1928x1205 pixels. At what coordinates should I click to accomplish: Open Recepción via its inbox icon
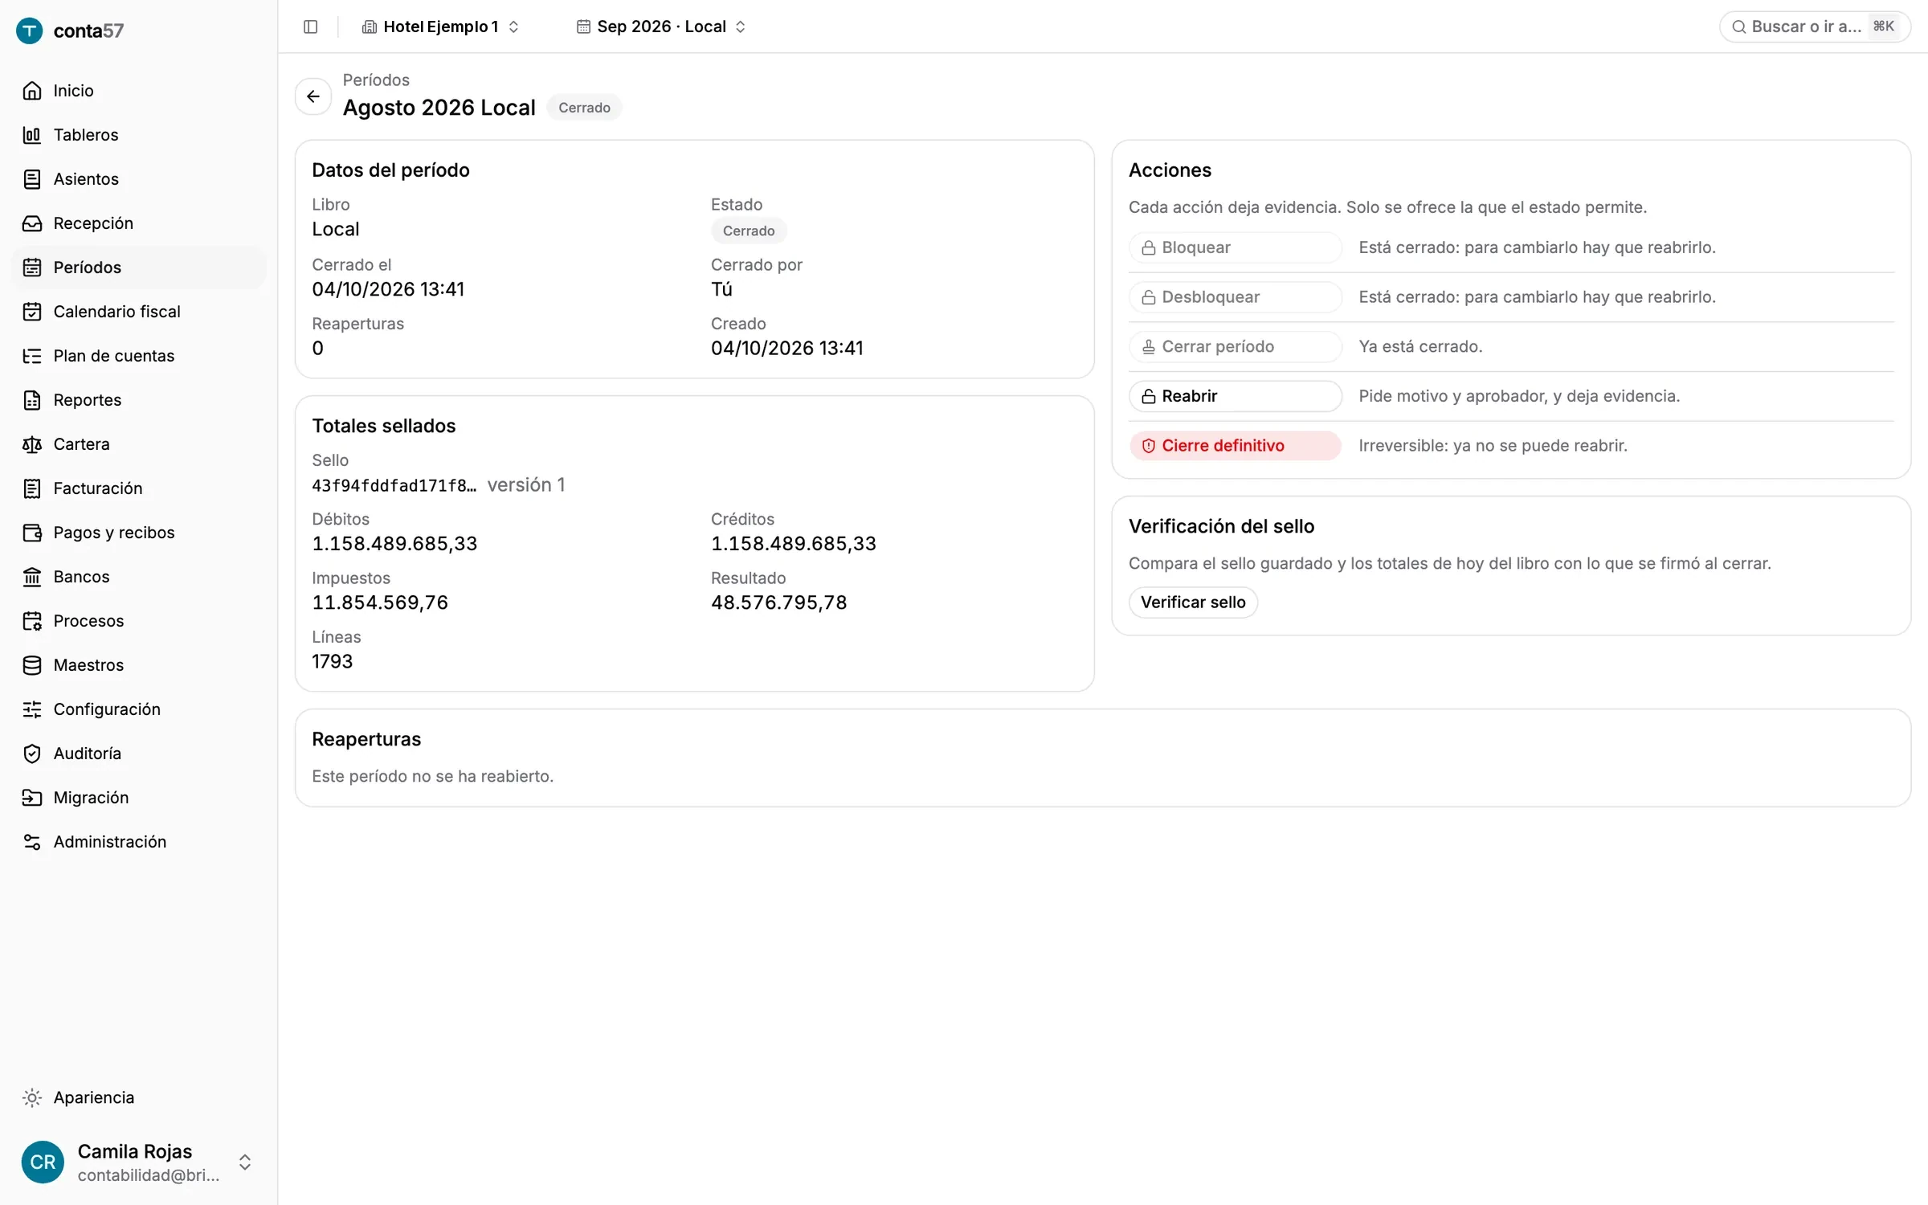pos(32,223)
